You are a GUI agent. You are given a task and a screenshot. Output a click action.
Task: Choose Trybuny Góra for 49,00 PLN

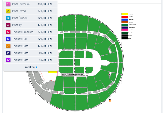(x=31, y=60)
